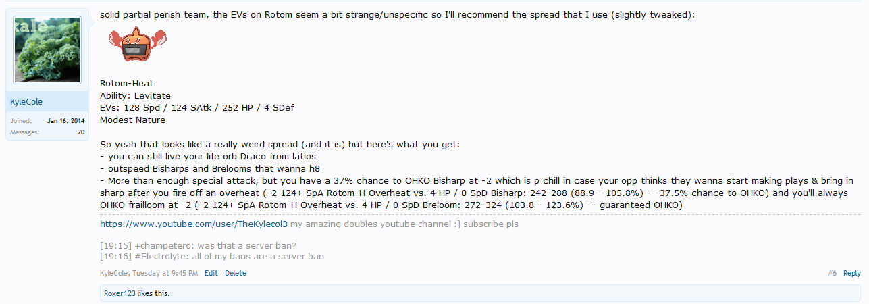The height and width of the screenshot is (304, 869).
Task: Edit this post
Action: tap(211, 274)
